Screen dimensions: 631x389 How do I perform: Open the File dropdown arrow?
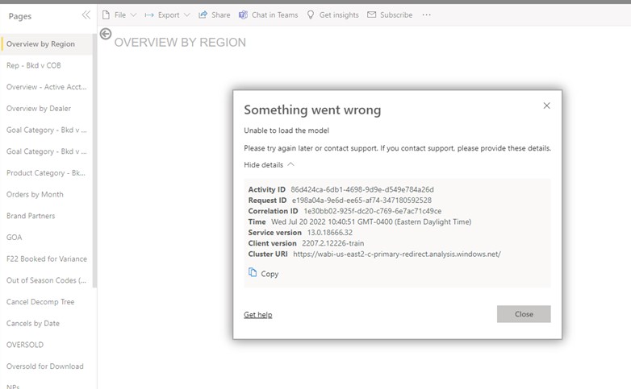click(x=133, y=14)
